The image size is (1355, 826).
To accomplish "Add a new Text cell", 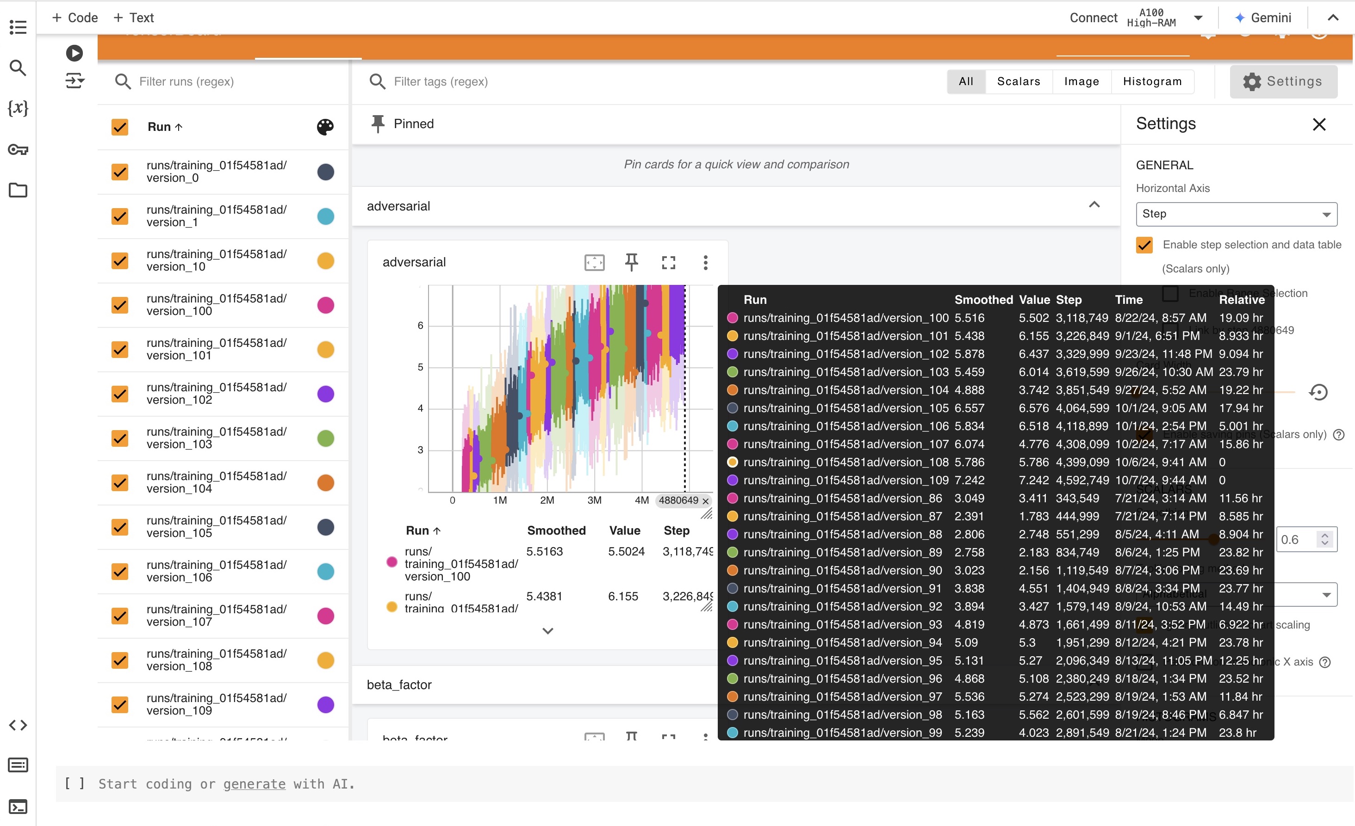I will click(134, 18).
